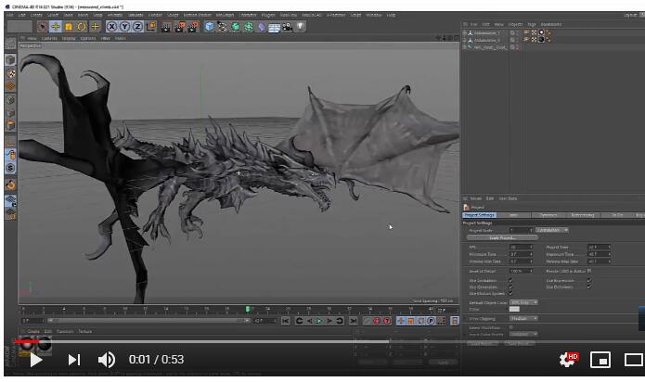Image resolution: width=645 pixels, height=382 pixels.
Task: Open the View Clipping dropdown
Action: point(523,319)
